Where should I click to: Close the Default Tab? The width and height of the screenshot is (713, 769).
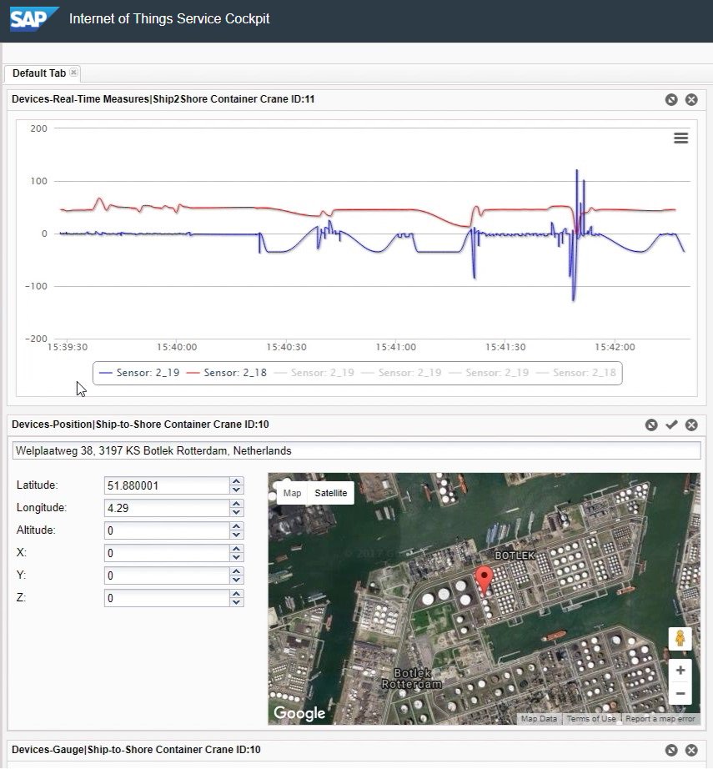coord(73,72)
